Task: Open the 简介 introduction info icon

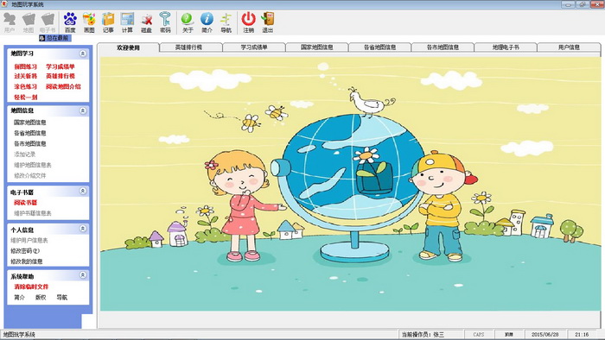Action: (207, 22)
